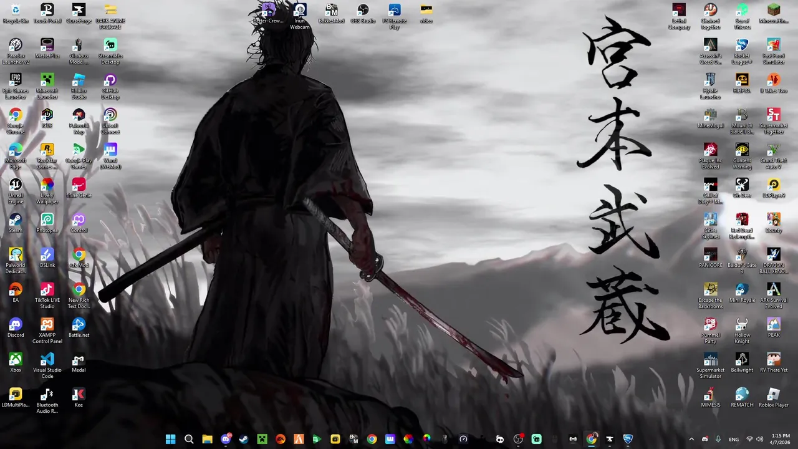This screenshot has height=449, width=798.
Task: Open the Photopea desktop shortcut
Action: coord(47,223)
